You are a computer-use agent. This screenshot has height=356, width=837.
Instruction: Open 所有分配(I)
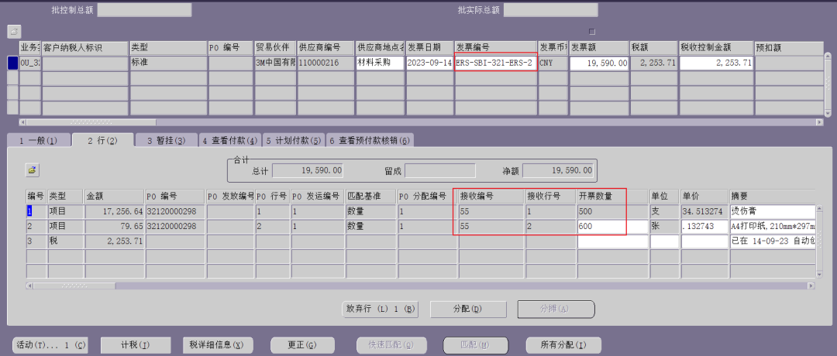pyautogui.click(x=563, y=345)
